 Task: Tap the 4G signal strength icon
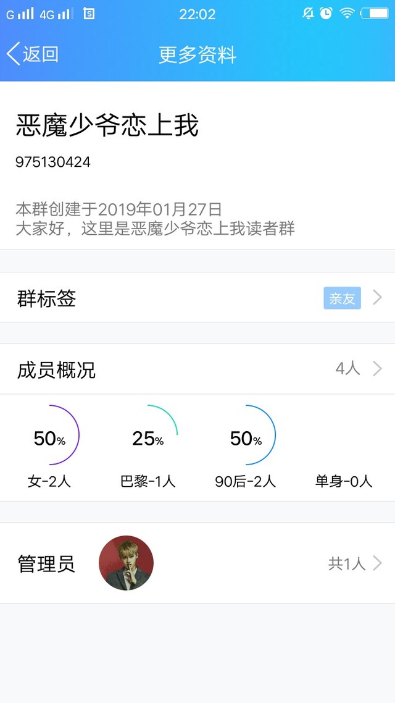pyautogui.click(x=57, y=14)
